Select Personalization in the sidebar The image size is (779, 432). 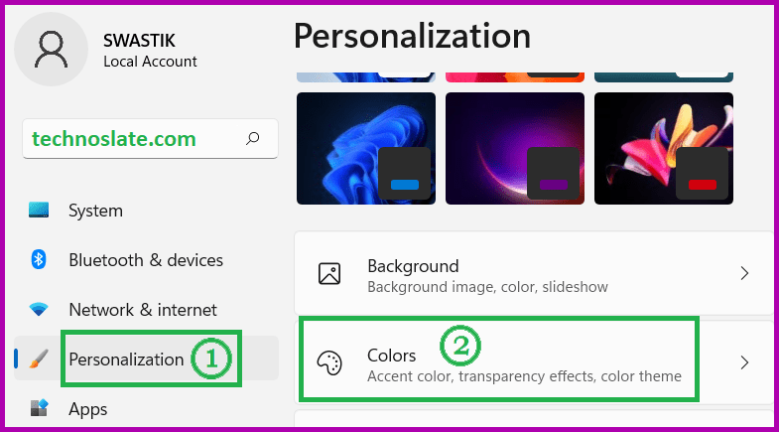pyautogui.click(x=147, y=359)
